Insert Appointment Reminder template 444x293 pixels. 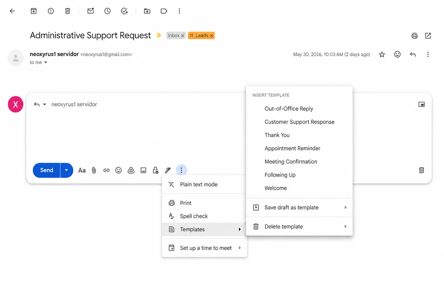[299, 148]
